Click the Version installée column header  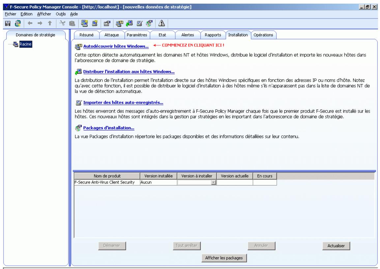coord(159,176)
